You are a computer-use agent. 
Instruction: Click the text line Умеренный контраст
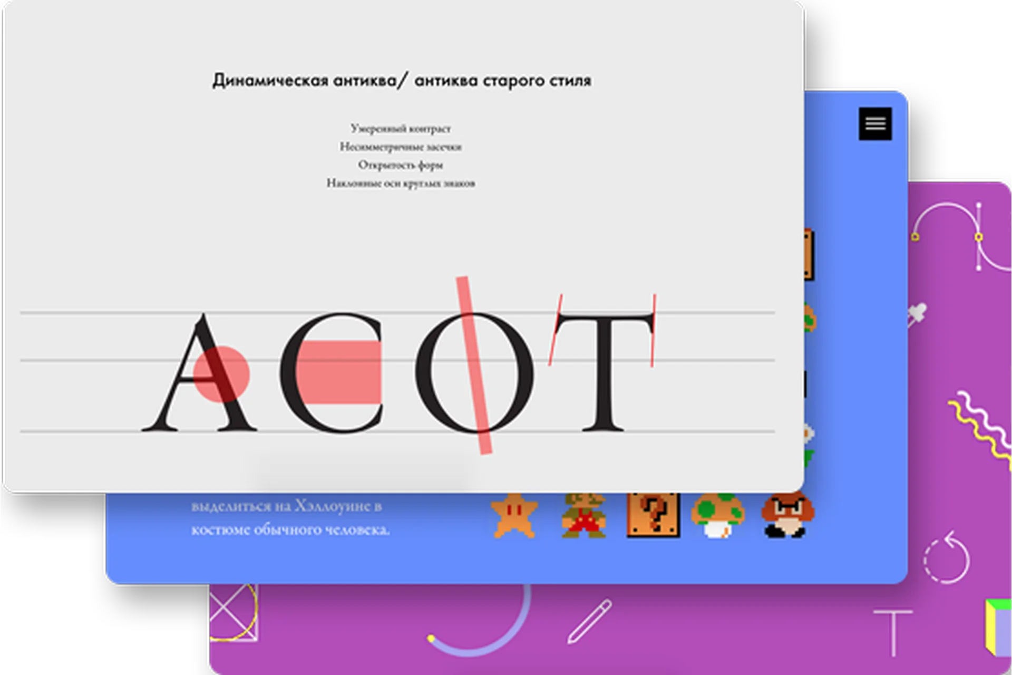point(401,128)
